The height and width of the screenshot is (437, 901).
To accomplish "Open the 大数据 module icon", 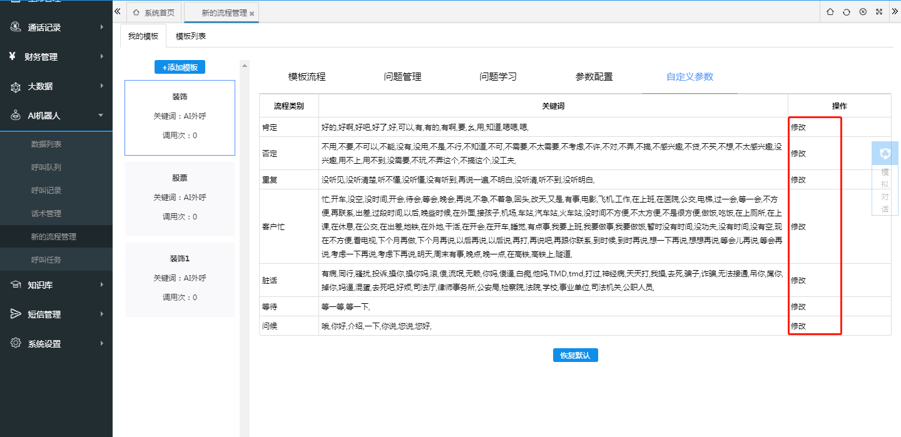I will coord(17,86).
